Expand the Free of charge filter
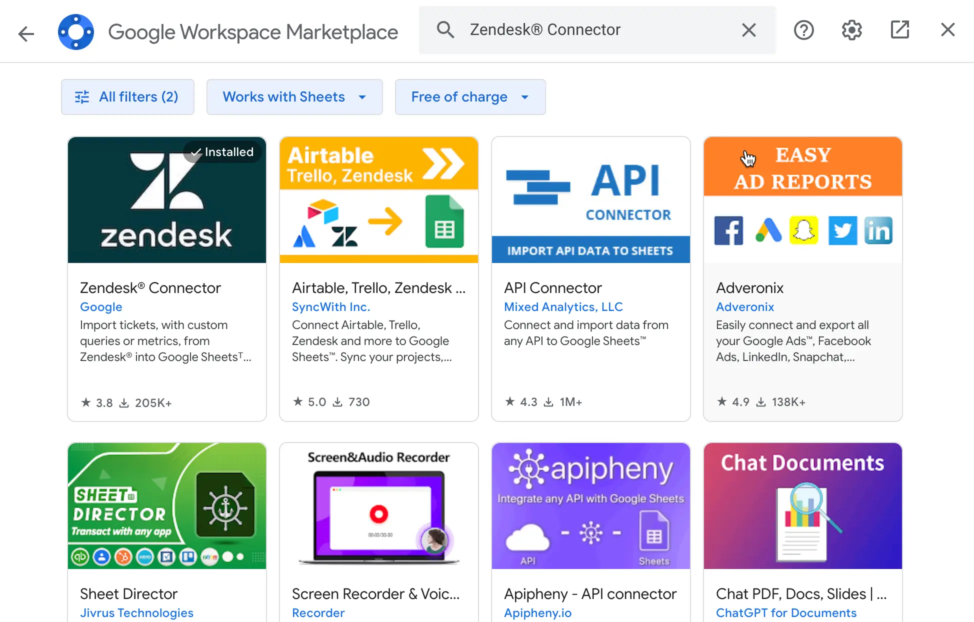The image size is (974, 622). (x=469, y=96)
